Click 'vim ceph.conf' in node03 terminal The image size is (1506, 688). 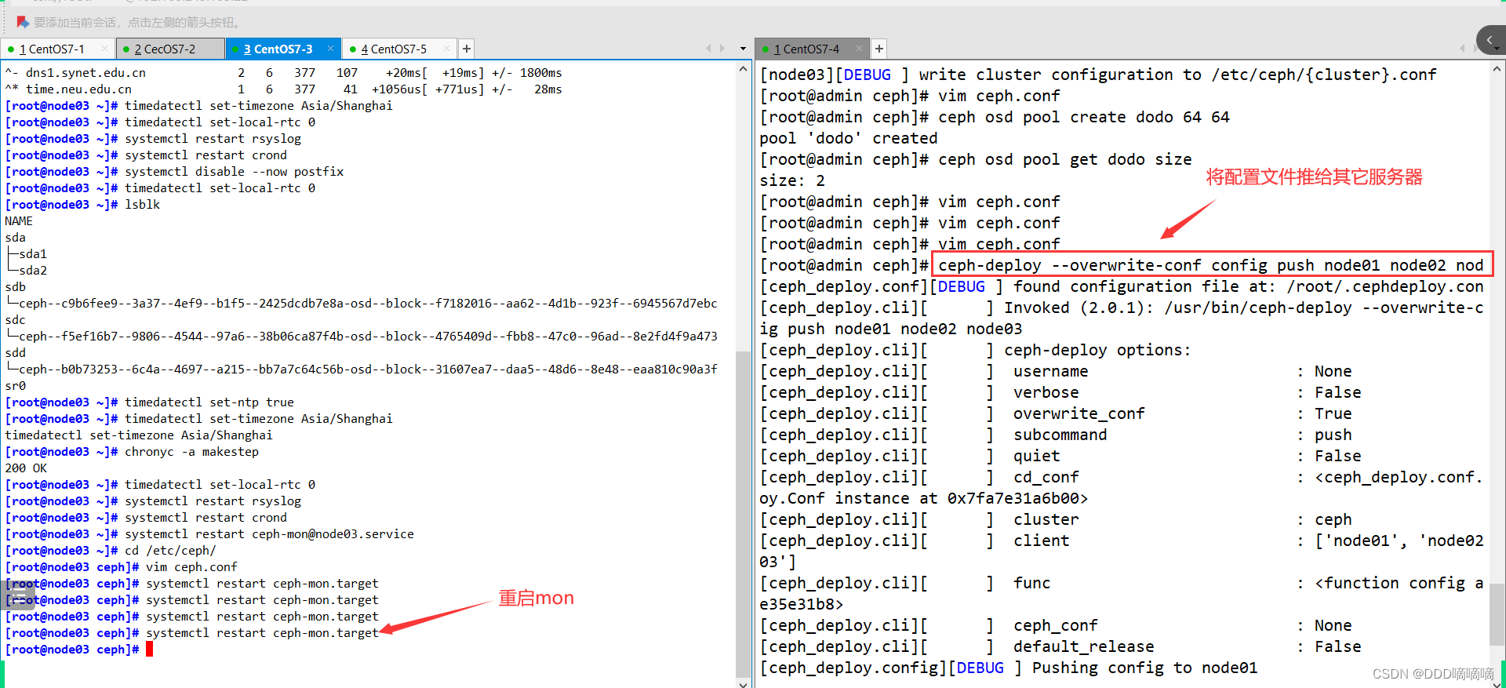191,567
